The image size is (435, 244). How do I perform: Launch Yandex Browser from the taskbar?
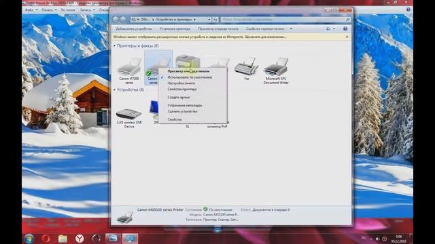[80, 238]
